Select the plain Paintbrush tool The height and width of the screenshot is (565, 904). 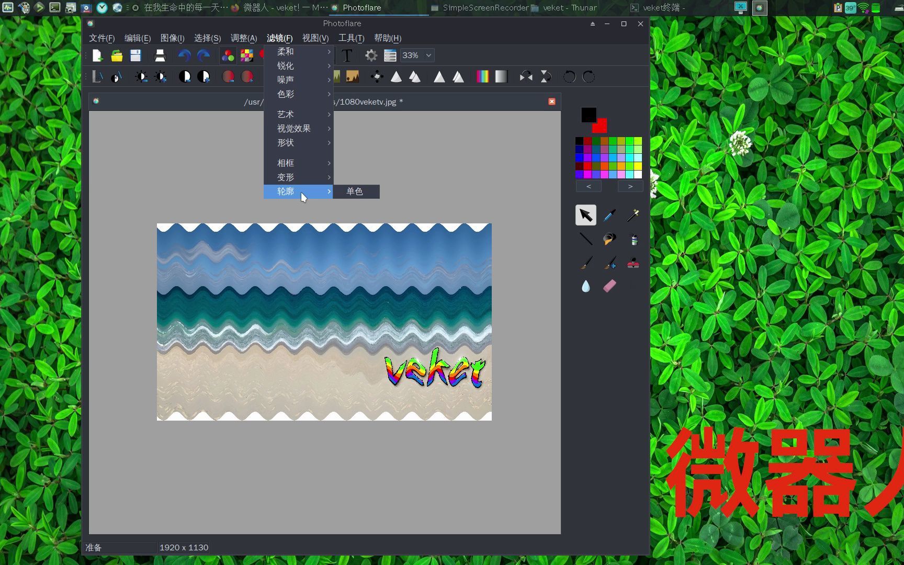586,263
